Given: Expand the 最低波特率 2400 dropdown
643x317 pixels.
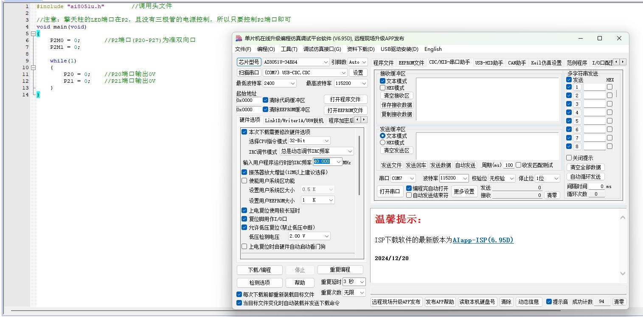Looking at the screenshot, I should pyautogui.click(x=292, y=83).
